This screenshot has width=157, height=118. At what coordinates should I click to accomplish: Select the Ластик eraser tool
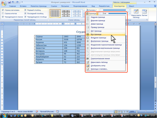point(144,11)
